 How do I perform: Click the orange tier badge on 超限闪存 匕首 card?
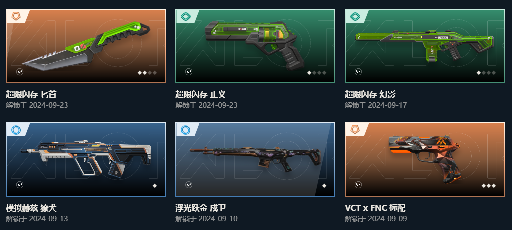tap(16, 16)
